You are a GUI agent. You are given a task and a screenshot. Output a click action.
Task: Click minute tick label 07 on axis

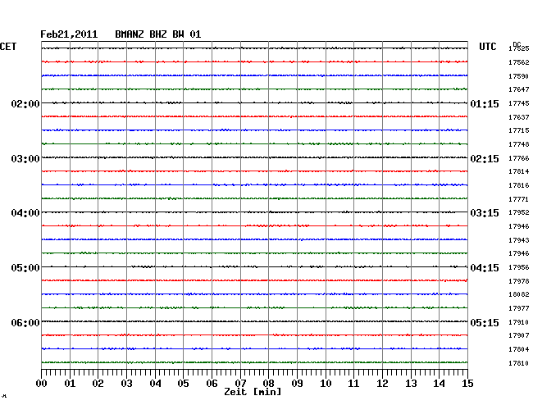coord(240,384)
